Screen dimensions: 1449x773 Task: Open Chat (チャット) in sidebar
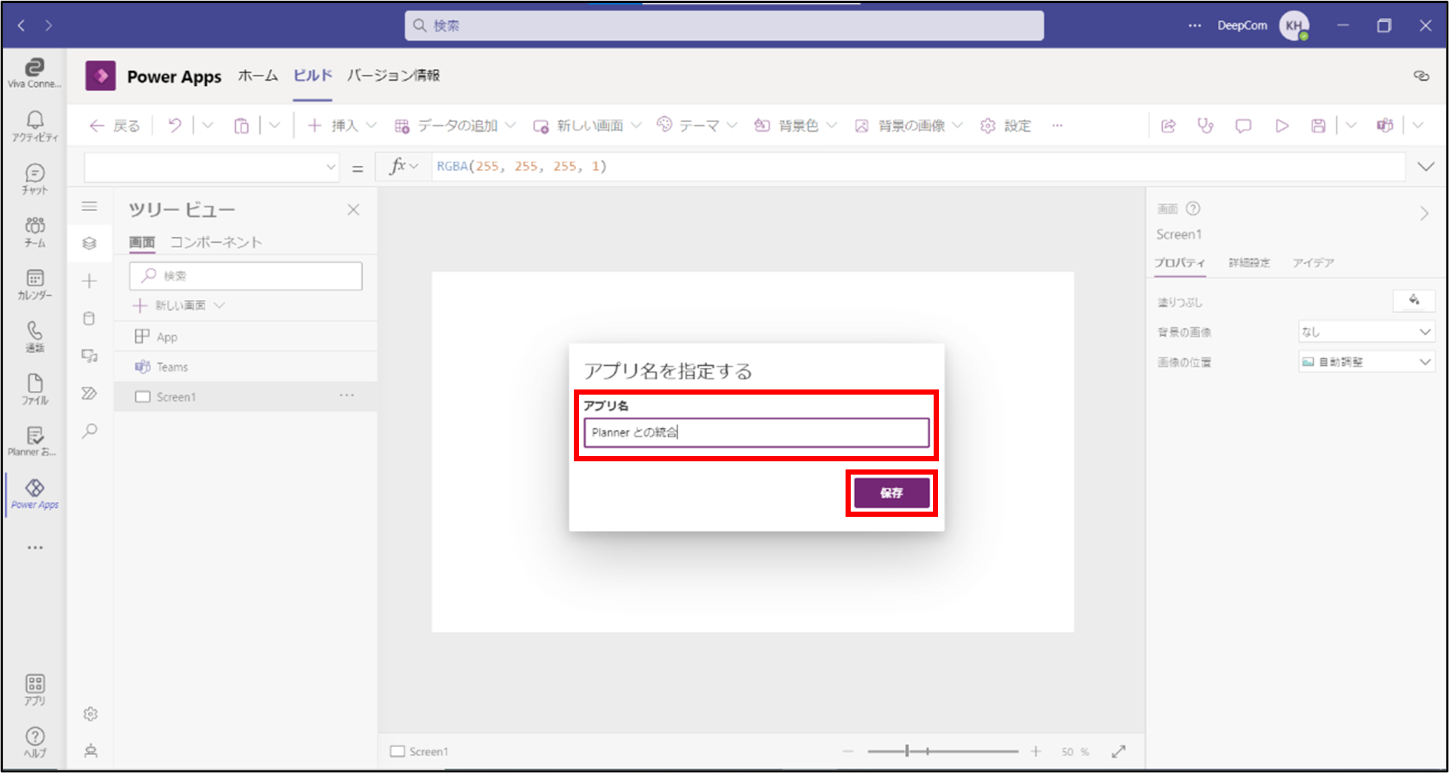(34, 179)
